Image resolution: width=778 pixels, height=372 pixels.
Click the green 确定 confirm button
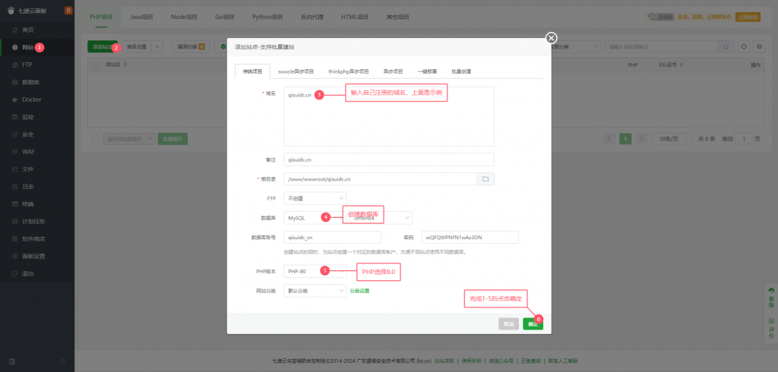533,324
